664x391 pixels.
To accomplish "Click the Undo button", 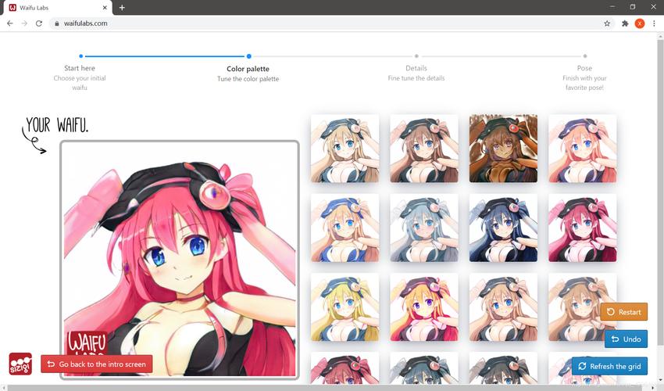I will point(626,339).
